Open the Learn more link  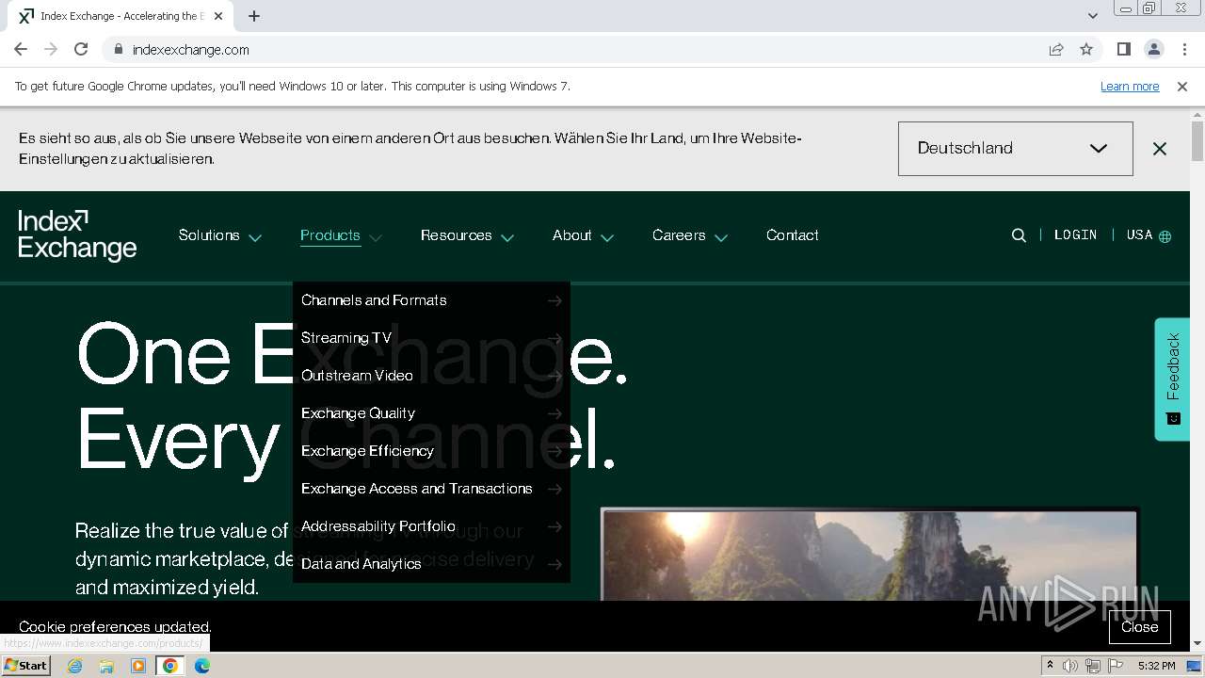(1130, 86)
